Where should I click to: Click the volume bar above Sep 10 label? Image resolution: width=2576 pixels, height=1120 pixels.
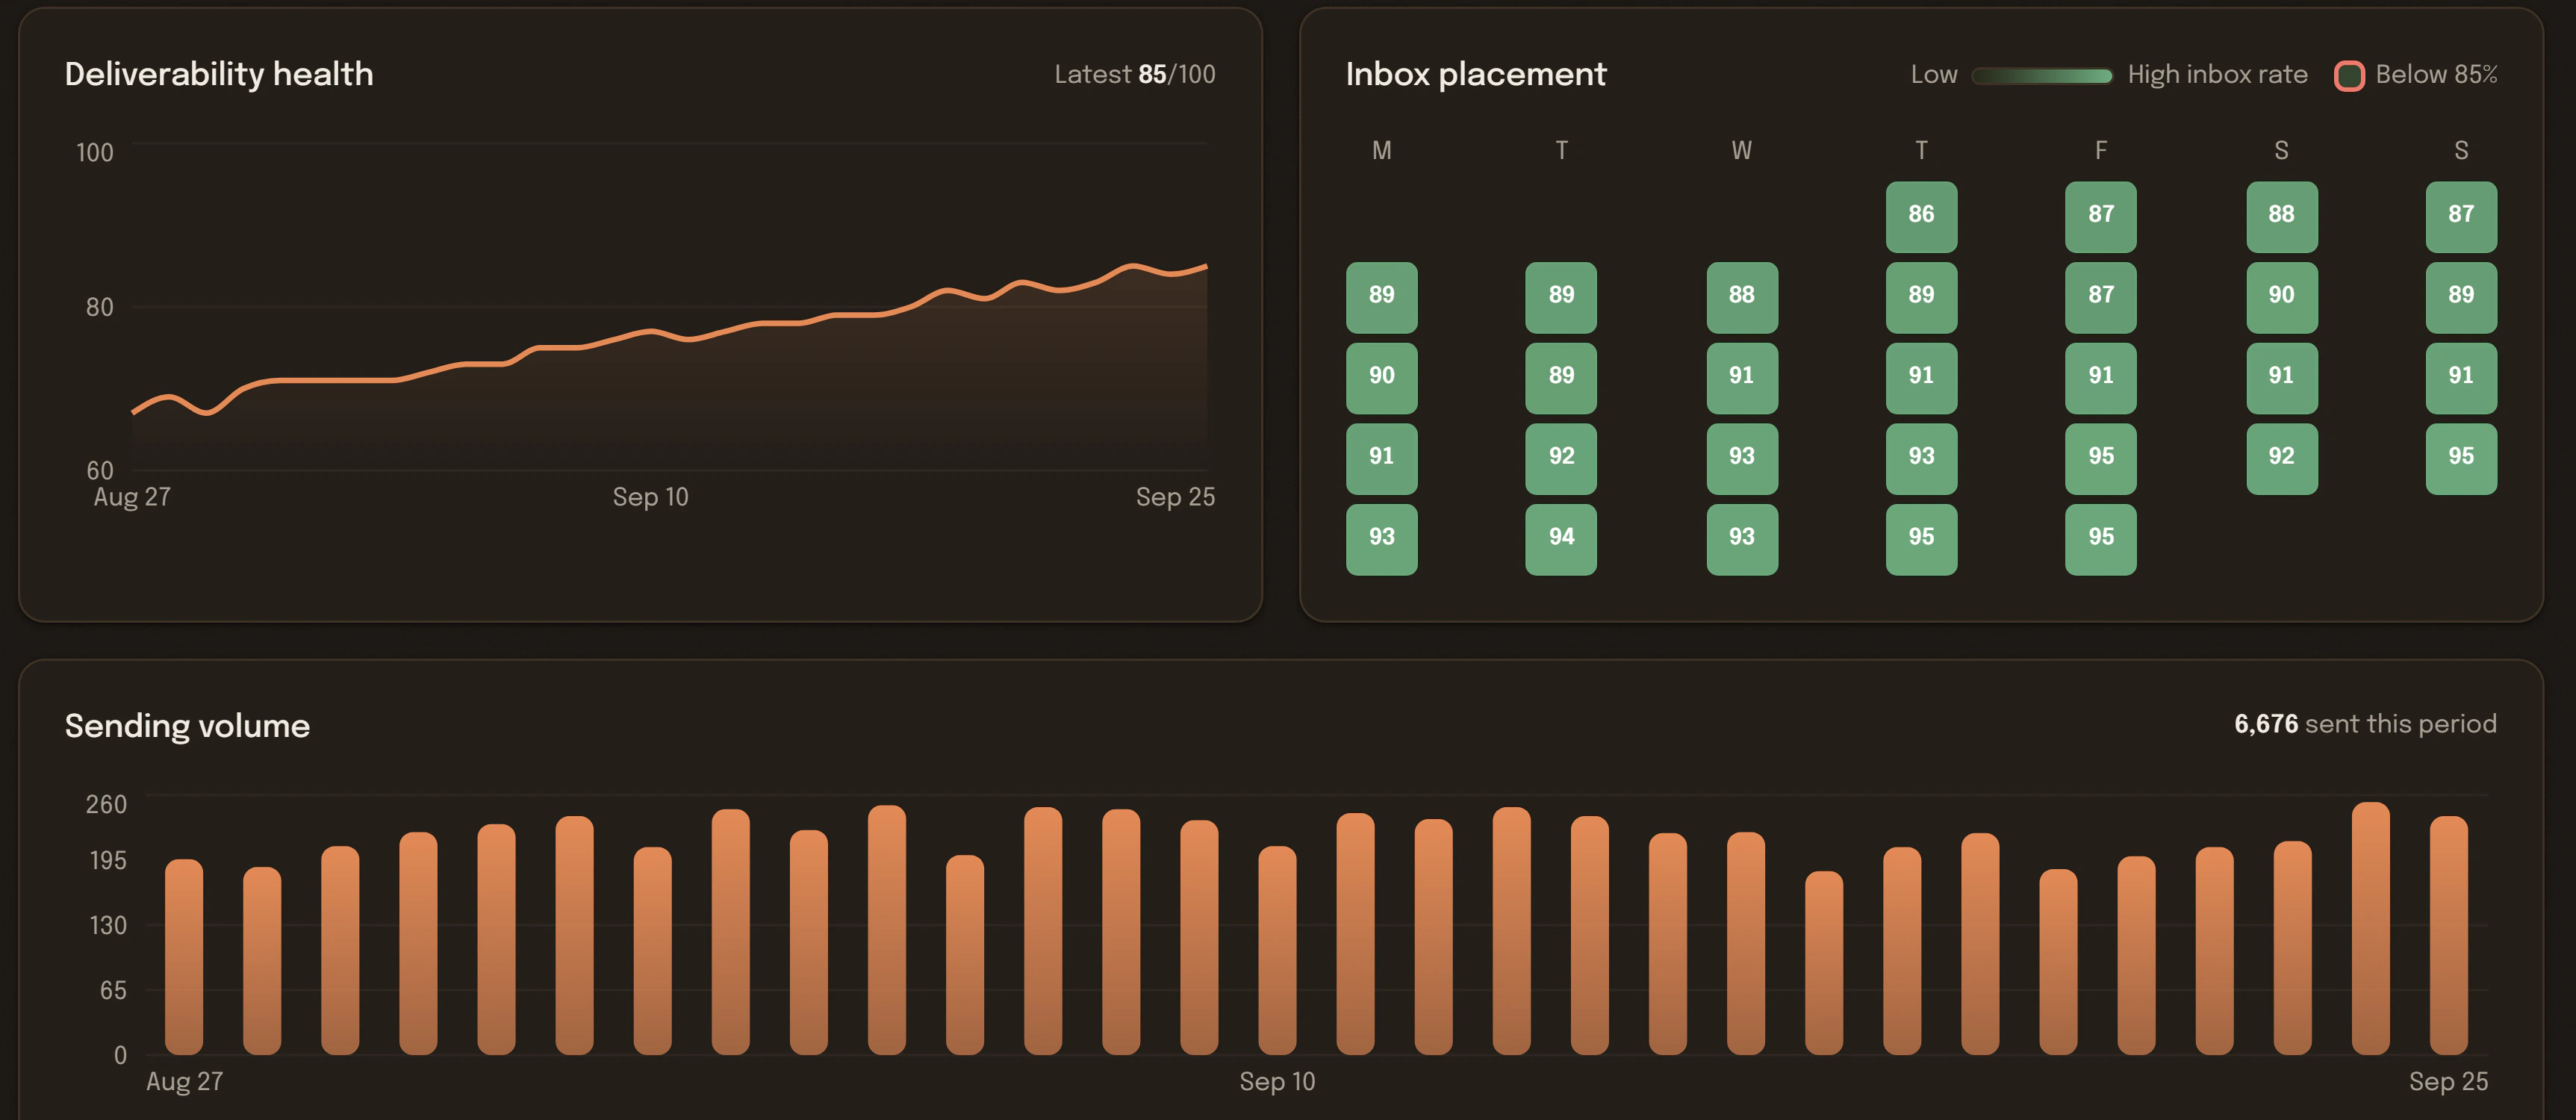coord(1277,950)
